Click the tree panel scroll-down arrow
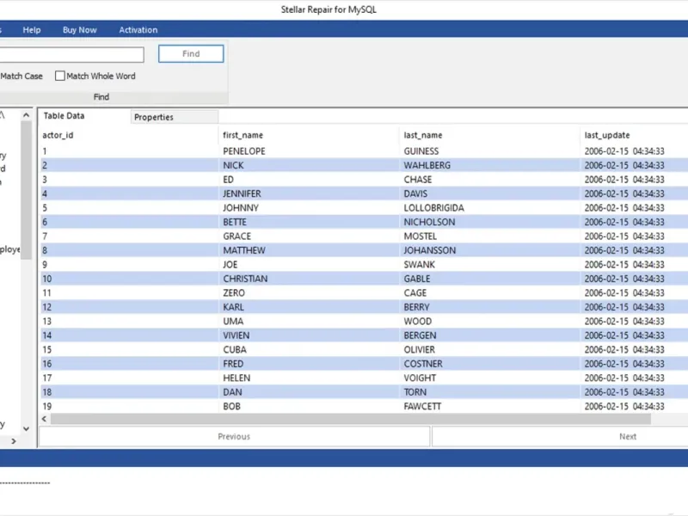688x516 pixels. 27,428
